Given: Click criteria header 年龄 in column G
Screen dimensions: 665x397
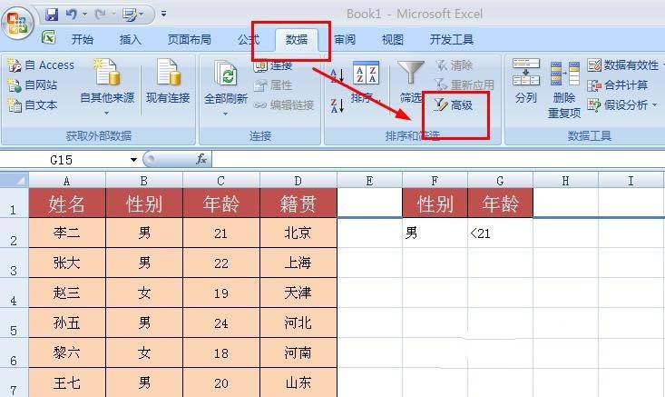Looking at the screenshot, I should 500,203.
